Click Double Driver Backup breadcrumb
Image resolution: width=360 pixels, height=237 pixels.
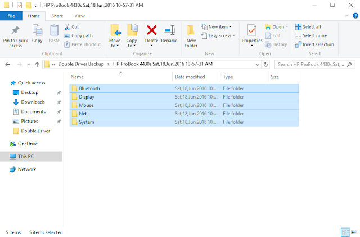pyautogui.click(x=81, y=64)
